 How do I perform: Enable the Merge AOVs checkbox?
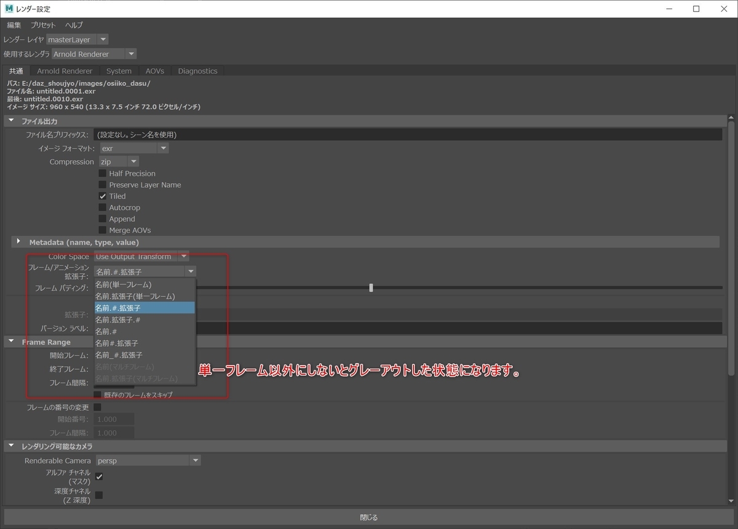pos(103,230)
